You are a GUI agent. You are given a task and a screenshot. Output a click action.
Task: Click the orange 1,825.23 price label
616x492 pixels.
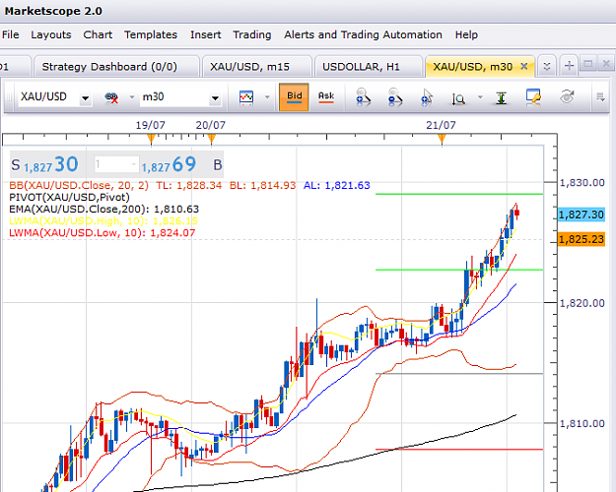(x=582, y=239)
